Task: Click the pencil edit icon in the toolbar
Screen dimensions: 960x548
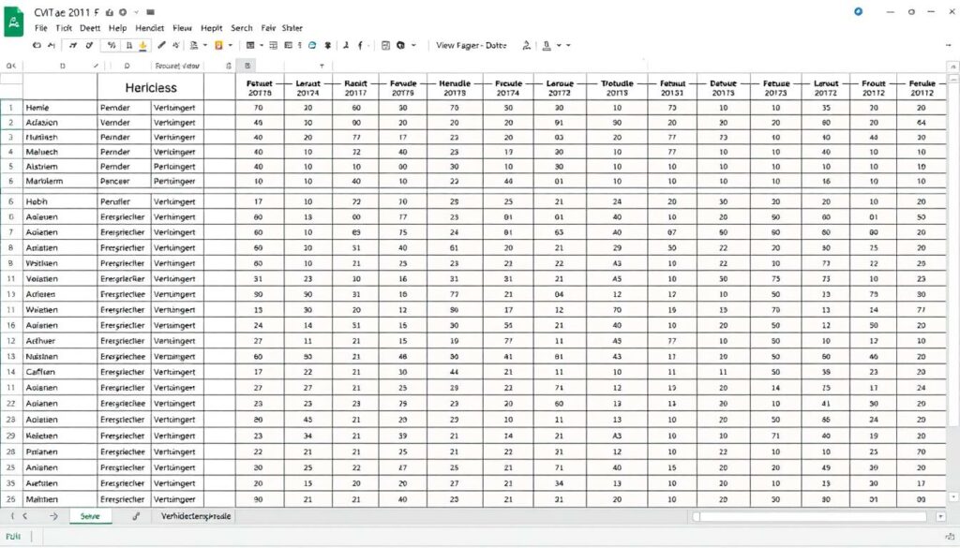Action: click(161, 45)
